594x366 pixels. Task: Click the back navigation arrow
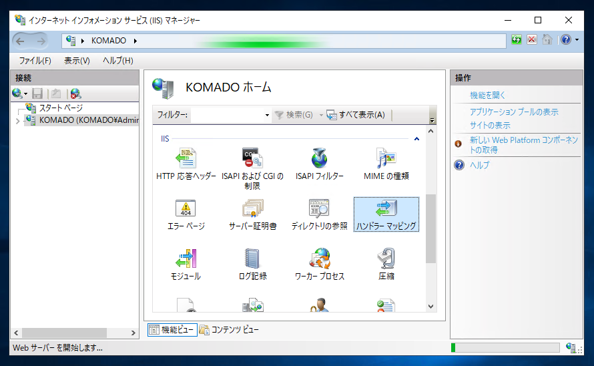pyautogui.click(x=21, y=41)
